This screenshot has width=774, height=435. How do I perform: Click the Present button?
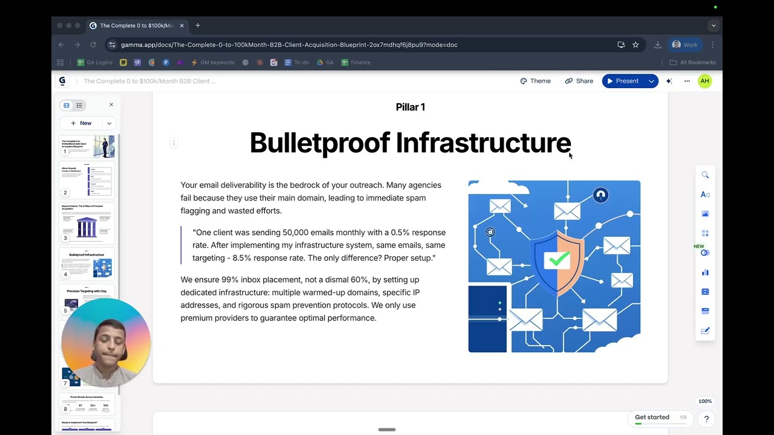tap(623, 81)
